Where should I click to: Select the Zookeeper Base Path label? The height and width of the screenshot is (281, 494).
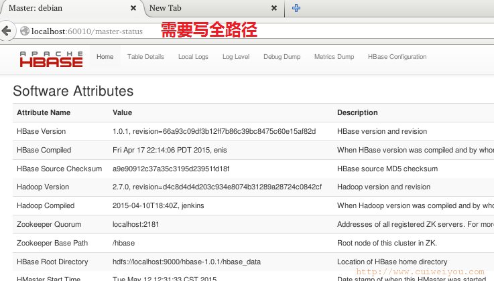pyautogui.click(x=52, y=243)
